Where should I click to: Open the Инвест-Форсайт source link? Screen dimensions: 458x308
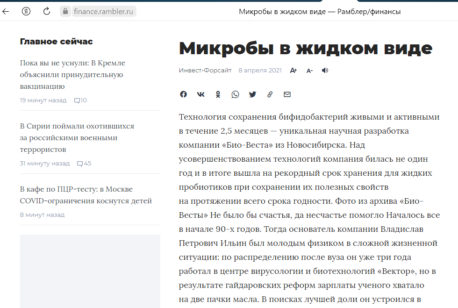(205, 71)
